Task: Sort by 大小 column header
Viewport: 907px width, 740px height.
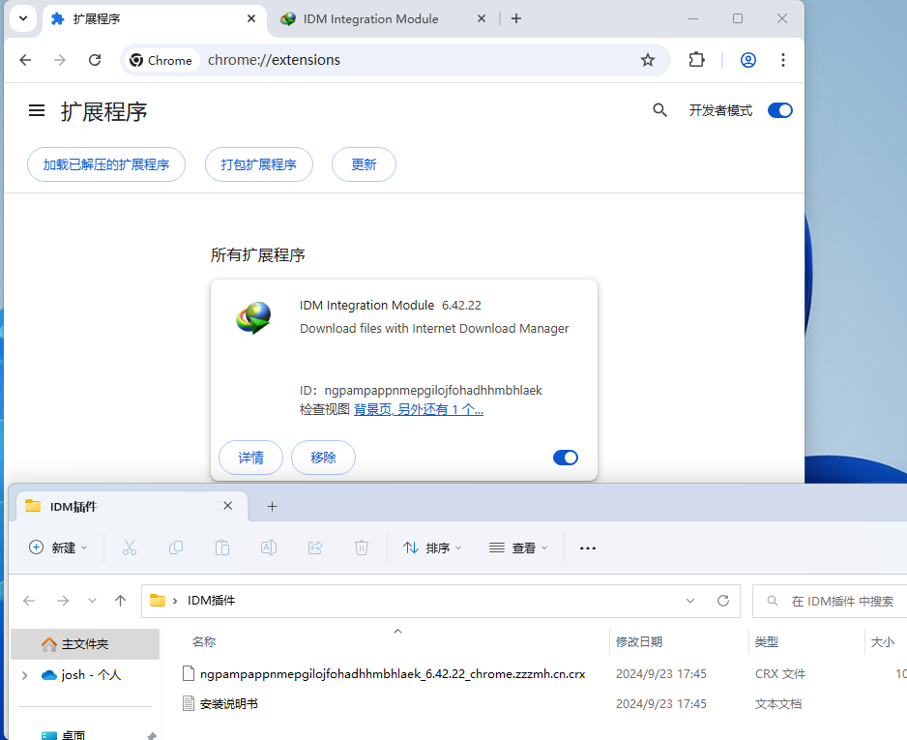Action: [883, 641]
